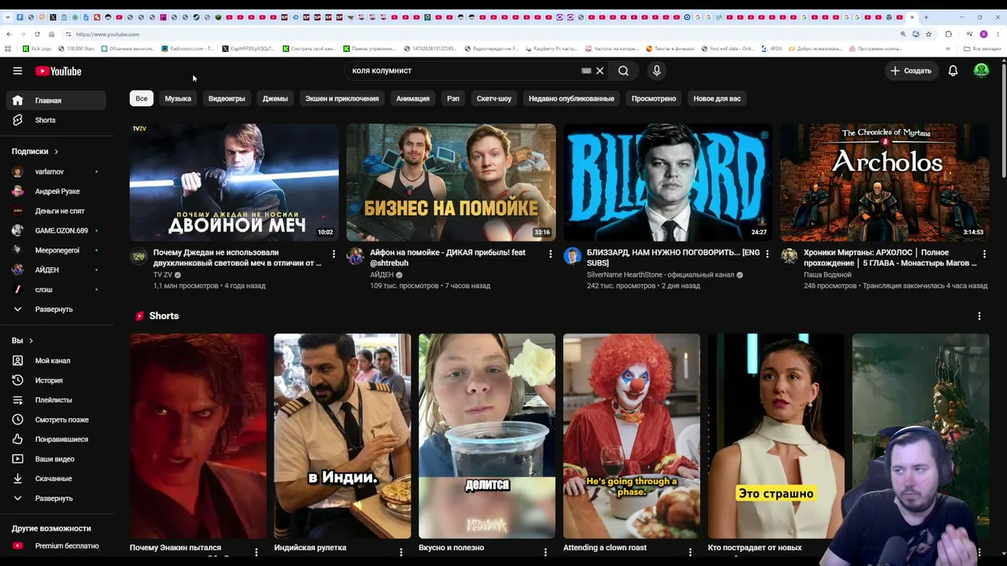Open the browser tab search dropdown

(x=9, y=17)
